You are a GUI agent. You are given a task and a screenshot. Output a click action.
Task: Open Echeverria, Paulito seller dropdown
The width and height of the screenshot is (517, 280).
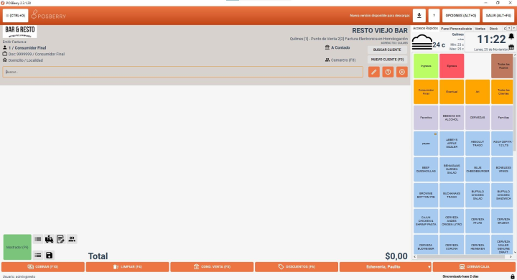[x=386, y=267]
